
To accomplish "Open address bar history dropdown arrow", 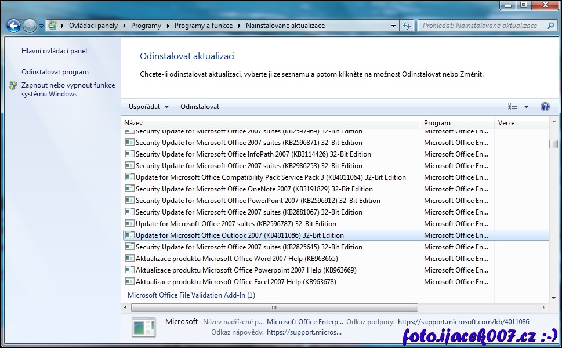I will coord(394,26).
